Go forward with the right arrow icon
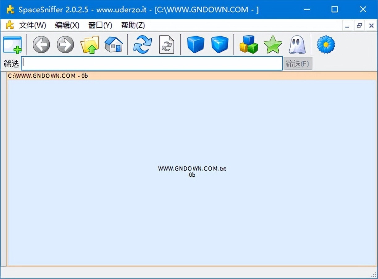378x279 pixels. point(65,45)
